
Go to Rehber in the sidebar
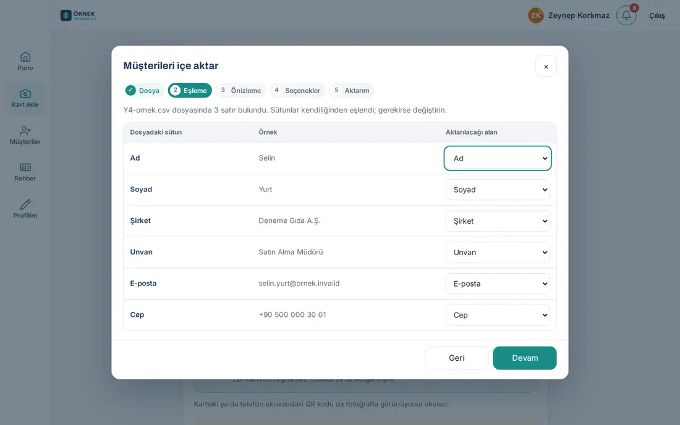tap(25, 172)
